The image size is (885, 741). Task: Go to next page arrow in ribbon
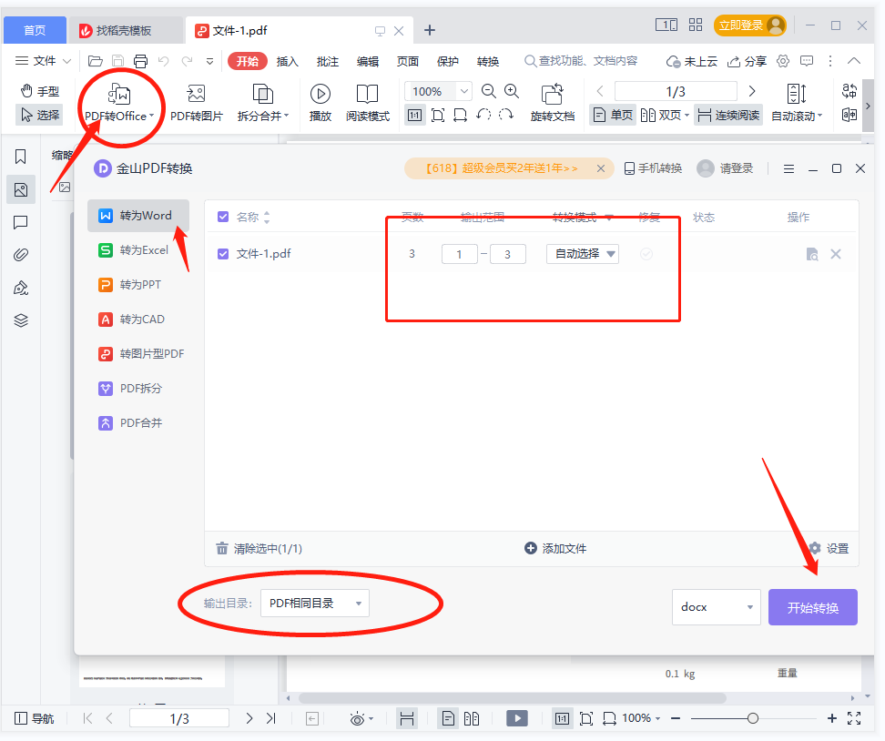pyautogui.click(x=752, y=91)
